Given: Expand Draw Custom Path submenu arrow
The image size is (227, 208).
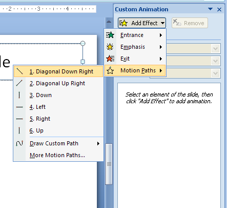Looking at the screenshot, I should point(98,143).
